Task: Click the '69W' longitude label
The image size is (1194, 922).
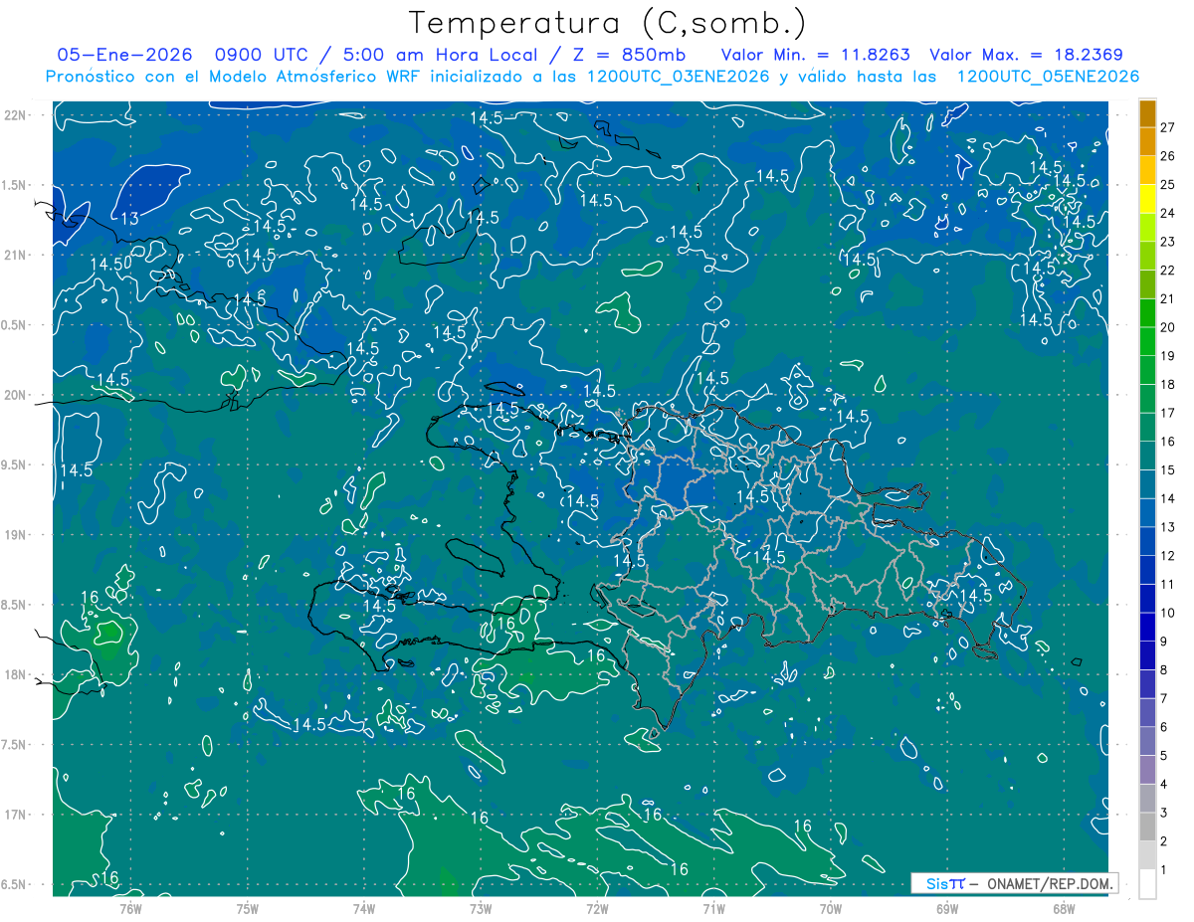Action: [947, 910]
